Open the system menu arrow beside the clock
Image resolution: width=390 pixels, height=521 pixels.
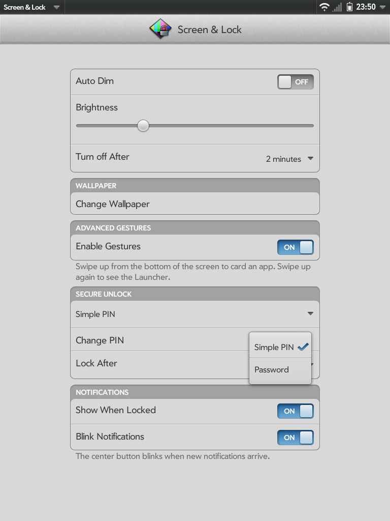(x=382, y=7)
